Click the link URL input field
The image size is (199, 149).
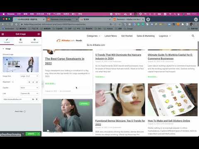pos(17,99)
